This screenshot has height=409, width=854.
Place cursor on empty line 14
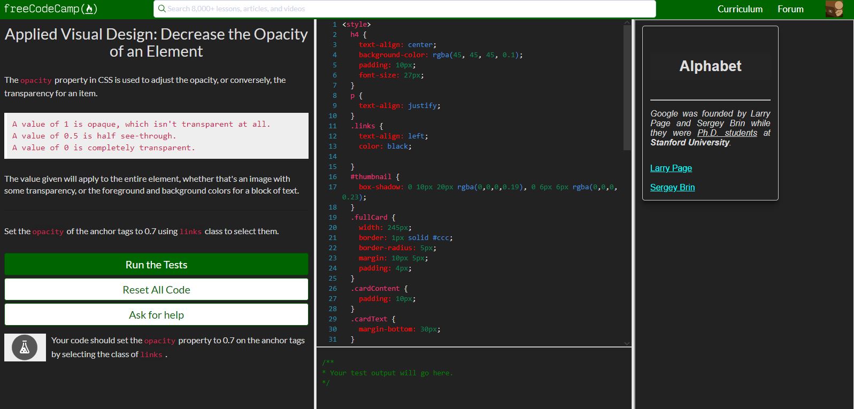pyautogui.click(x=481, y=156)
